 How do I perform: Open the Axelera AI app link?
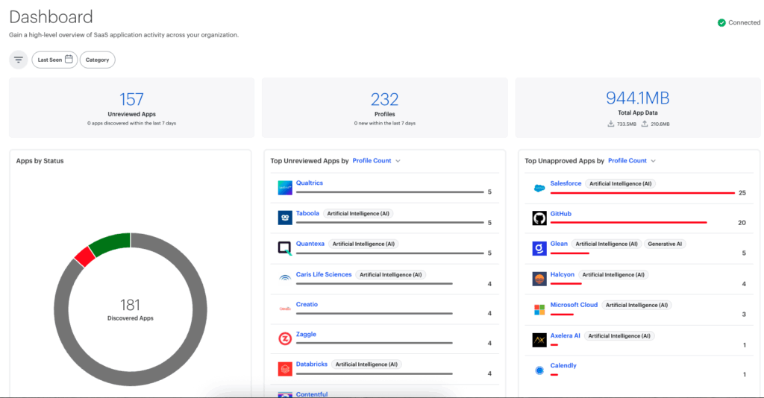566,335
